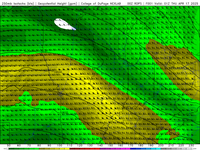Click the 10320 height contour label
This screenshot has width=200, height=150.
pyautogui.click(x=78, y=10)
